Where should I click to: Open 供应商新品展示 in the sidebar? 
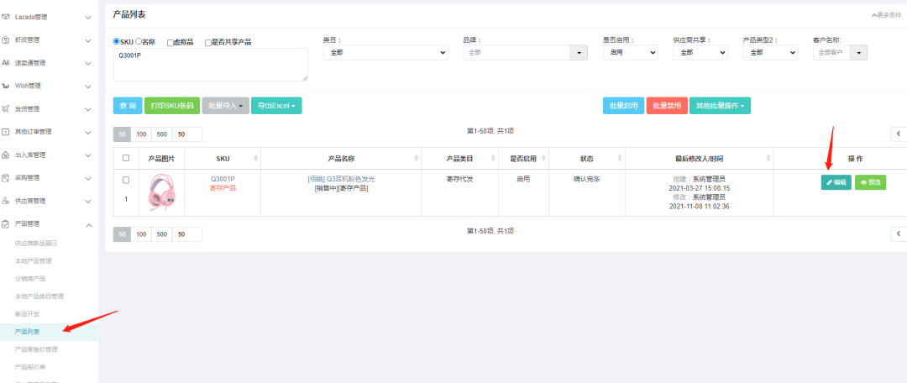(x=36, y=244)
